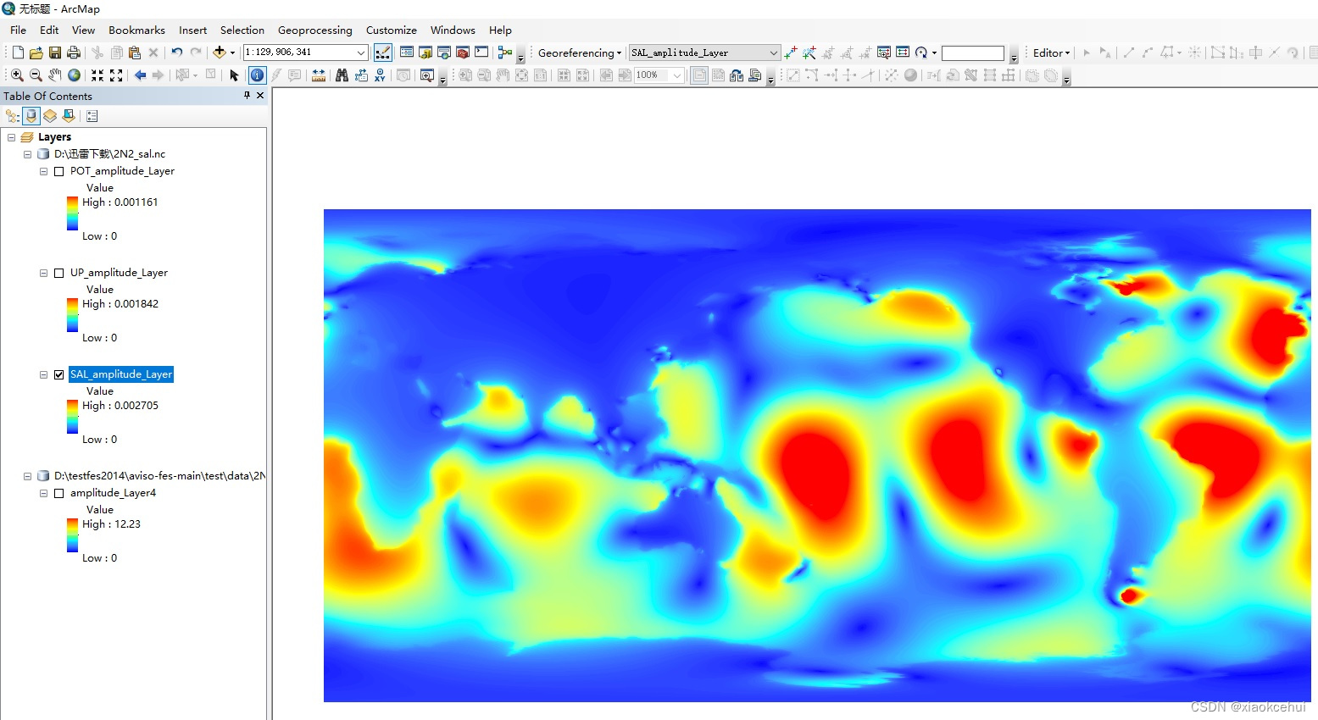1318x720 pixels.
Task: Collapse amplitude_Layer4 legend
Action: point(44,493)
